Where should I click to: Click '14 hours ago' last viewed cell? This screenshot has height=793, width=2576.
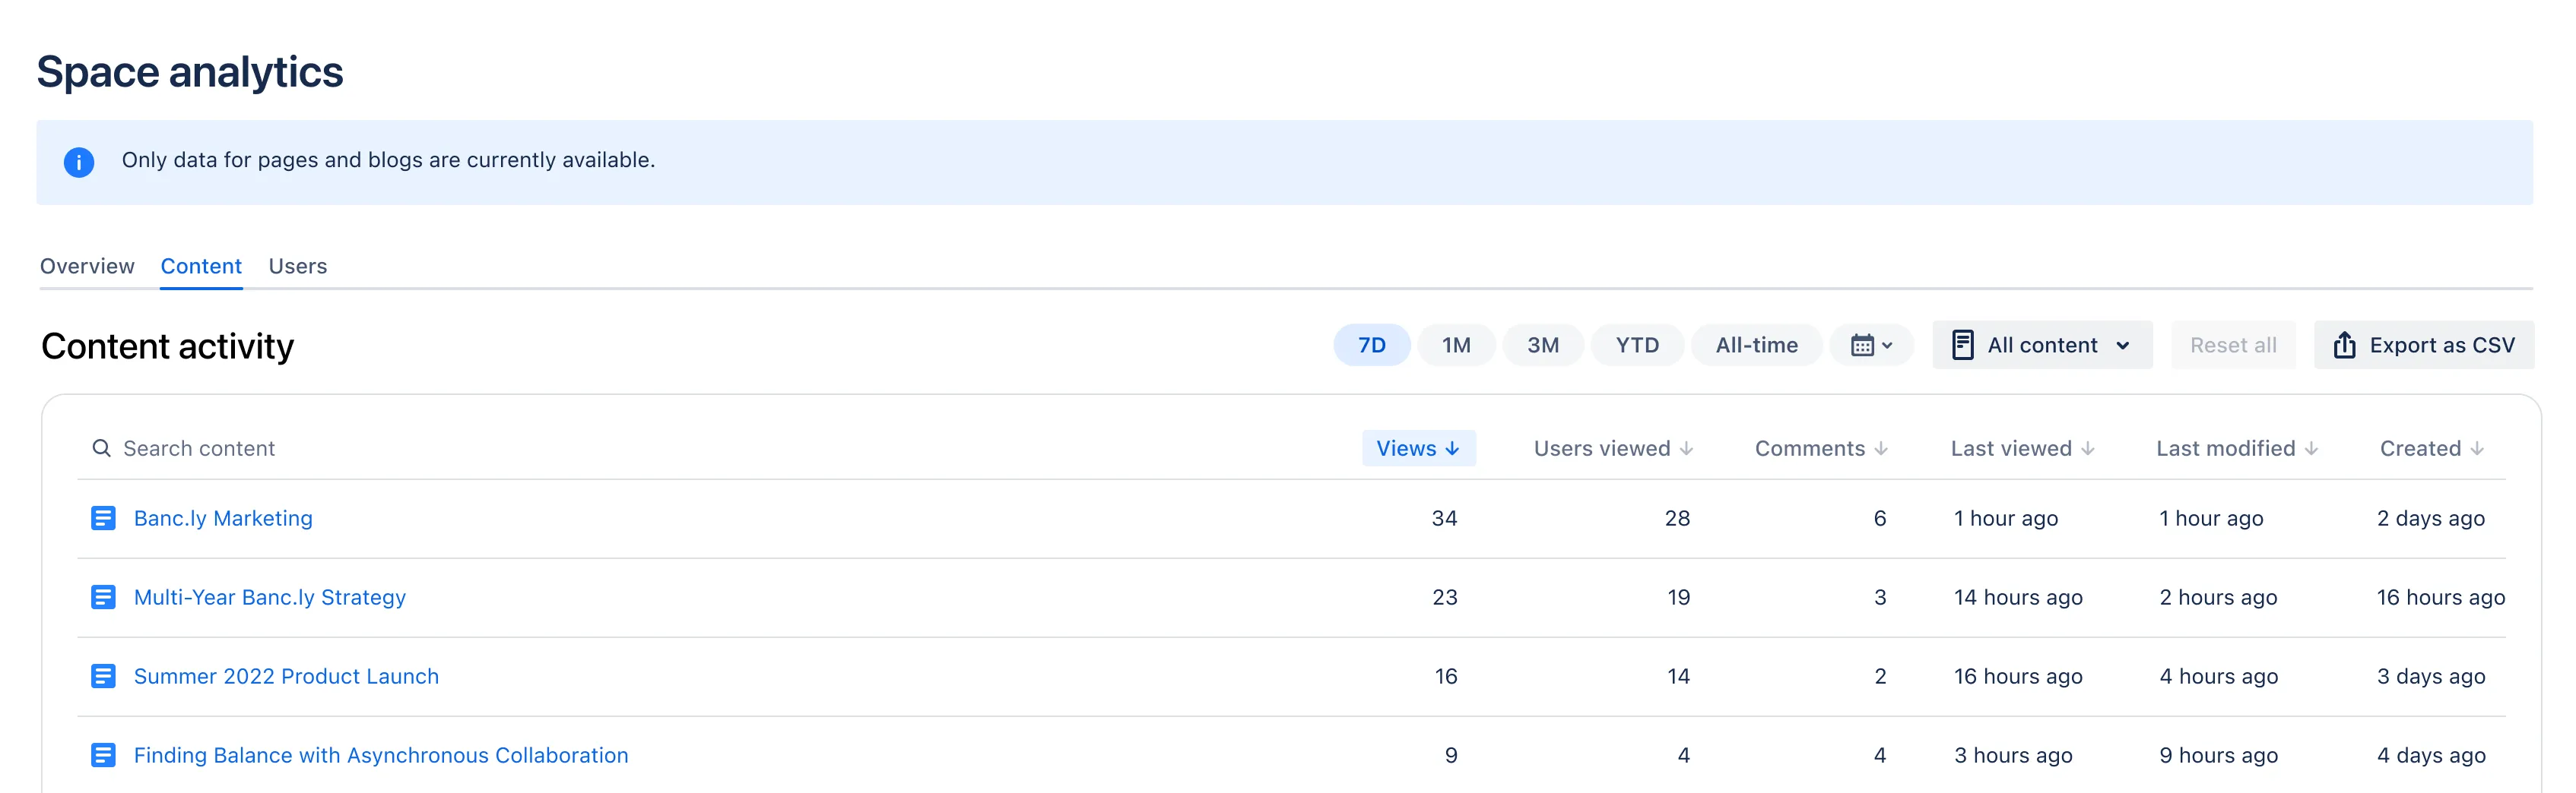tap(2018, 597)
